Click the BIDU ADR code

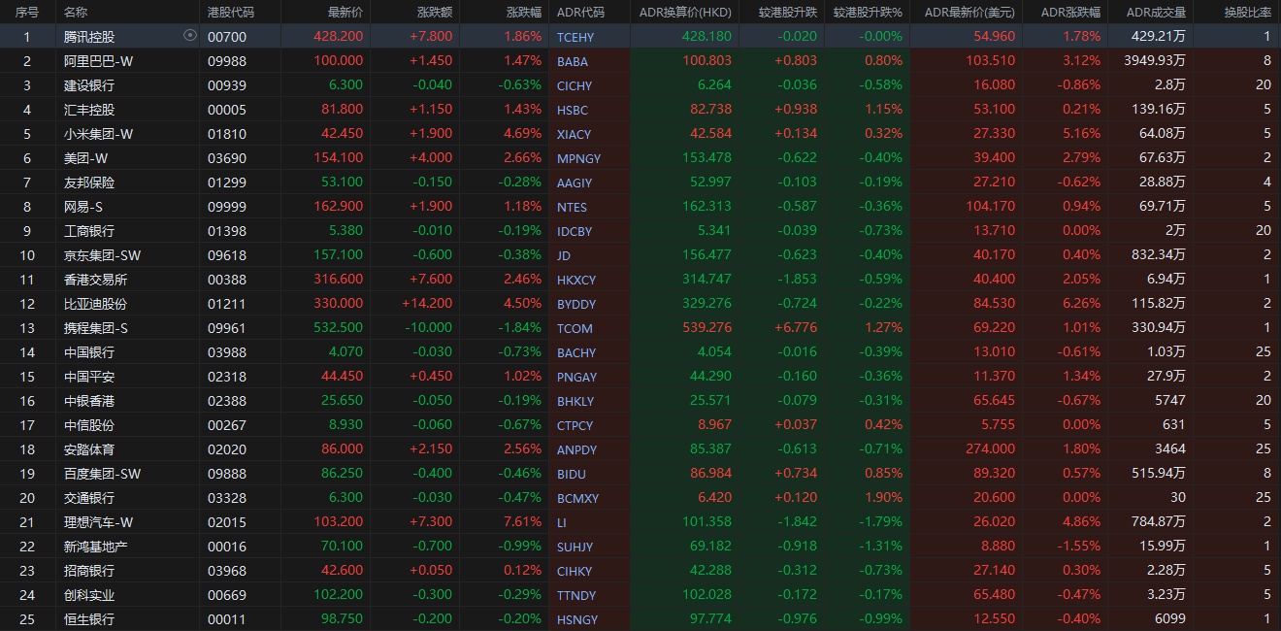pos(572,474)
